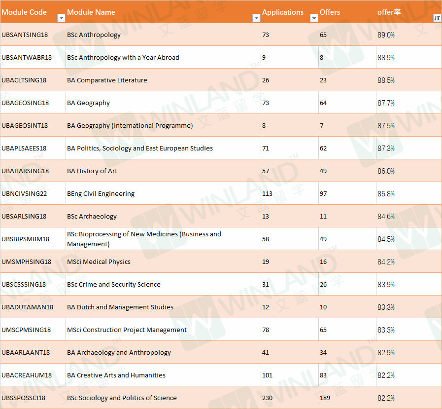Select BSc Bioprocessing of New Medicines cell
This screenshot has width=442, height=409.
163,239
